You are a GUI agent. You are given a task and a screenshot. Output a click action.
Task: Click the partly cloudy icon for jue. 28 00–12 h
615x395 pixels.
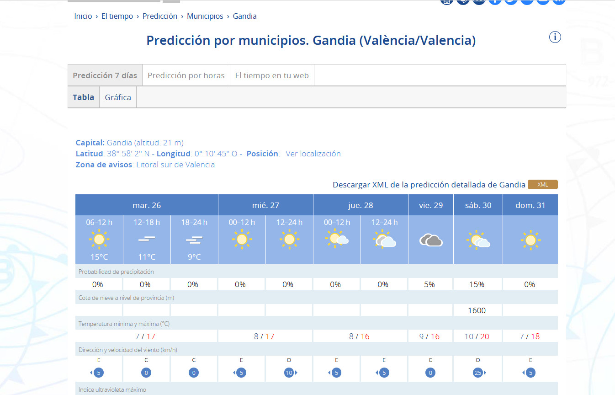click(337, 239)
